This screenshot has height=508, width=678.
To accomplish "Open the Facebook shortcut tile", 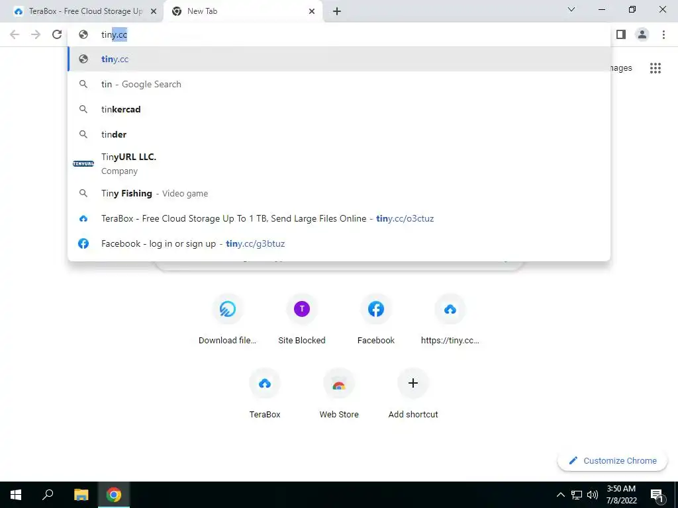I will click(x=376, y=319).
